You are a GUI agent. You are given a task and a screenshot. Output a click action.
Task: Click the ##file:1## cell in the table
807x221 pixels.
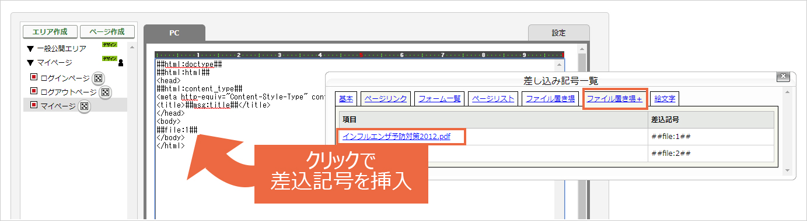tap(711, 137)
